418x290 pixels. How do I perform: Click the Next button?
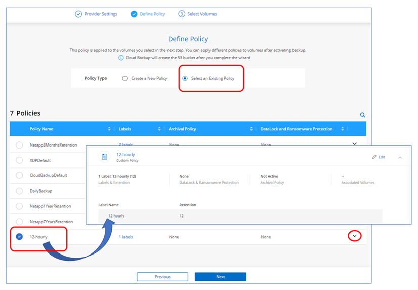[x=220, y=277]
